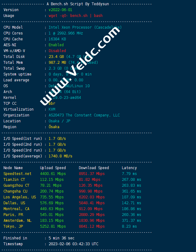Click the AS20473 The Constant Company organization text
This screenshot has width=196, height=252.
84,115
